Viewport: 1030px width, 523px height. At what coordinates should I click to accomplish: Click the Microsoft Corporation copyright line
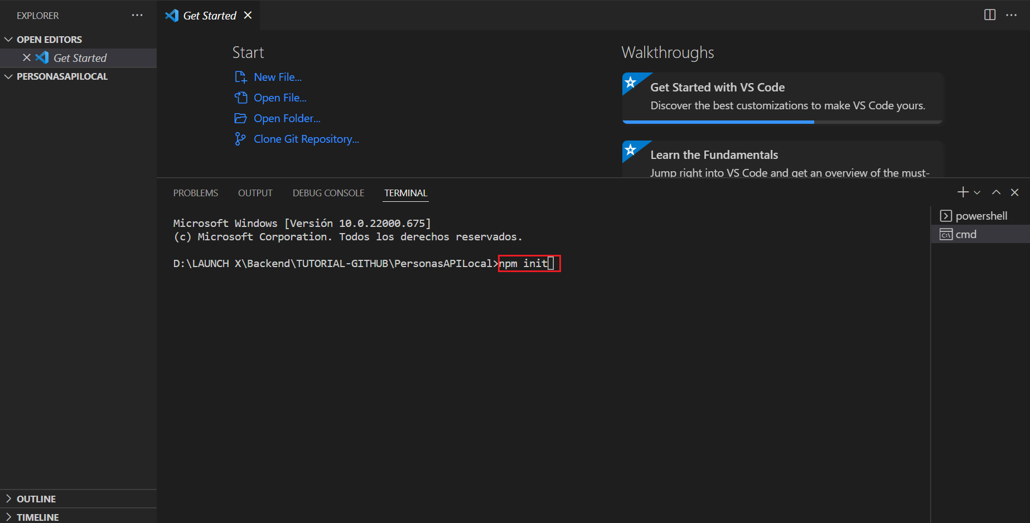pyautogui.click(x=348, y=236)
